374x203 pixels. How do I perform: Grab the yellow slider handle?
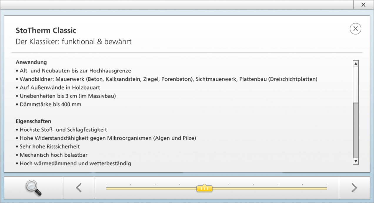click(204, 188)
